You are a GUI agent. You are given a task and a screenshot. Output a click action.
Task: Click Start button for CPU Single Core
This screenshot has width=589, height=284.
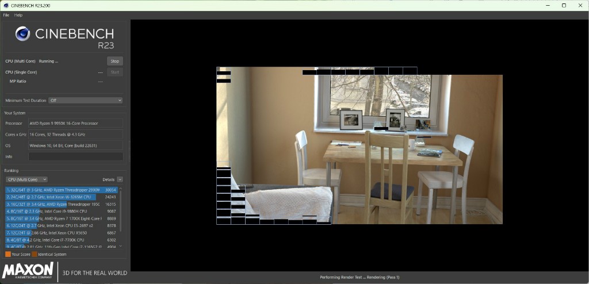(114, 72)
